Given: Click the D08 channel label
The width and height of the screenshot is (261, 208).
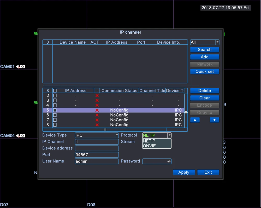Looking at the screenshot, I should coord(91,205).
